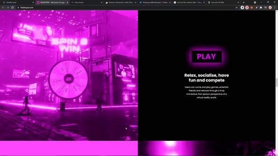Go forward to the next page
The width and height of the screenshot is (278, 156).
[8, 8]
